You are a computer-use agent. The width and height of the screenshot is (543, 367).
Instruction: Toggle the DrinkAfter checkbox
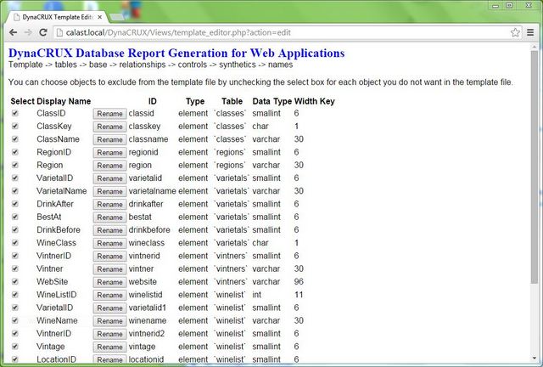coord(15,204)
